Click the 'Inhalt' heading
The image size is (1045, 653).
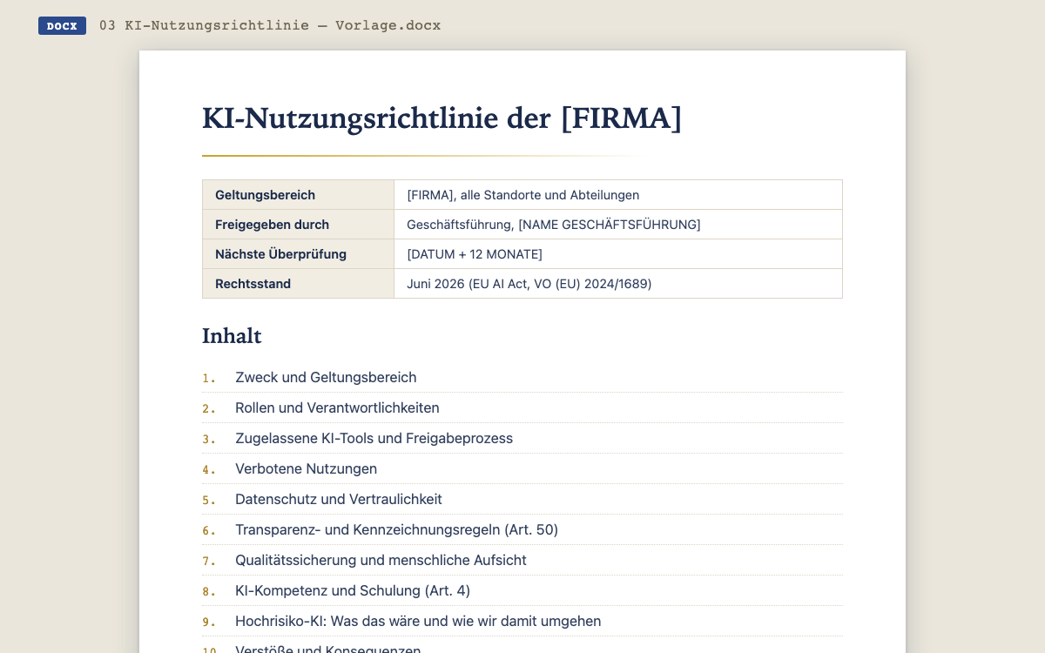[x=232, y=336]
